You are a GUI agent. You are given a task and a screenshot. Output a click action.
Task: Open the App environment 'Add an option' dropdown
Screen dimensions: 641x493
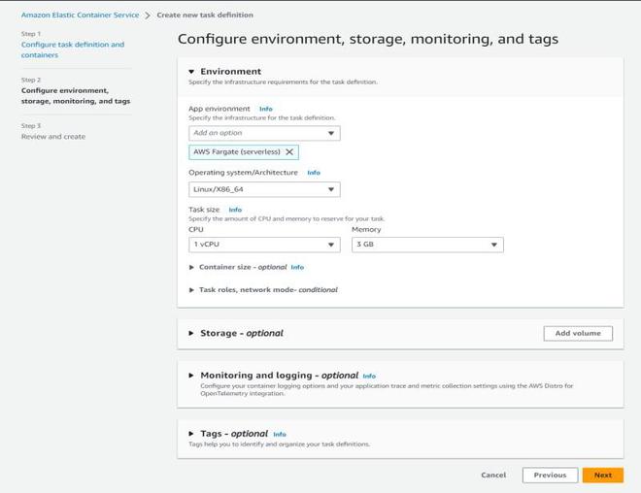(x=264, y=133)
